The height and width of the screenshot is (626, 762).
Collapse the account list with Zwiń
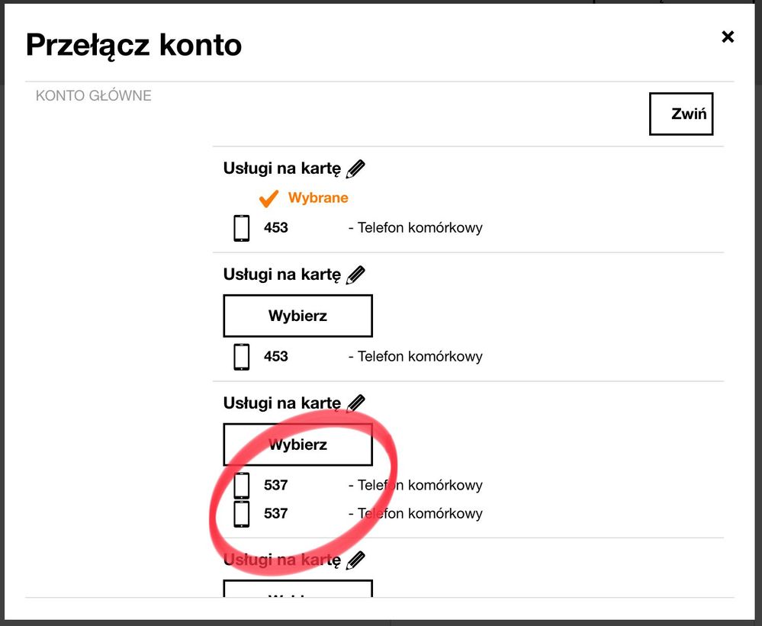(680, 114)
